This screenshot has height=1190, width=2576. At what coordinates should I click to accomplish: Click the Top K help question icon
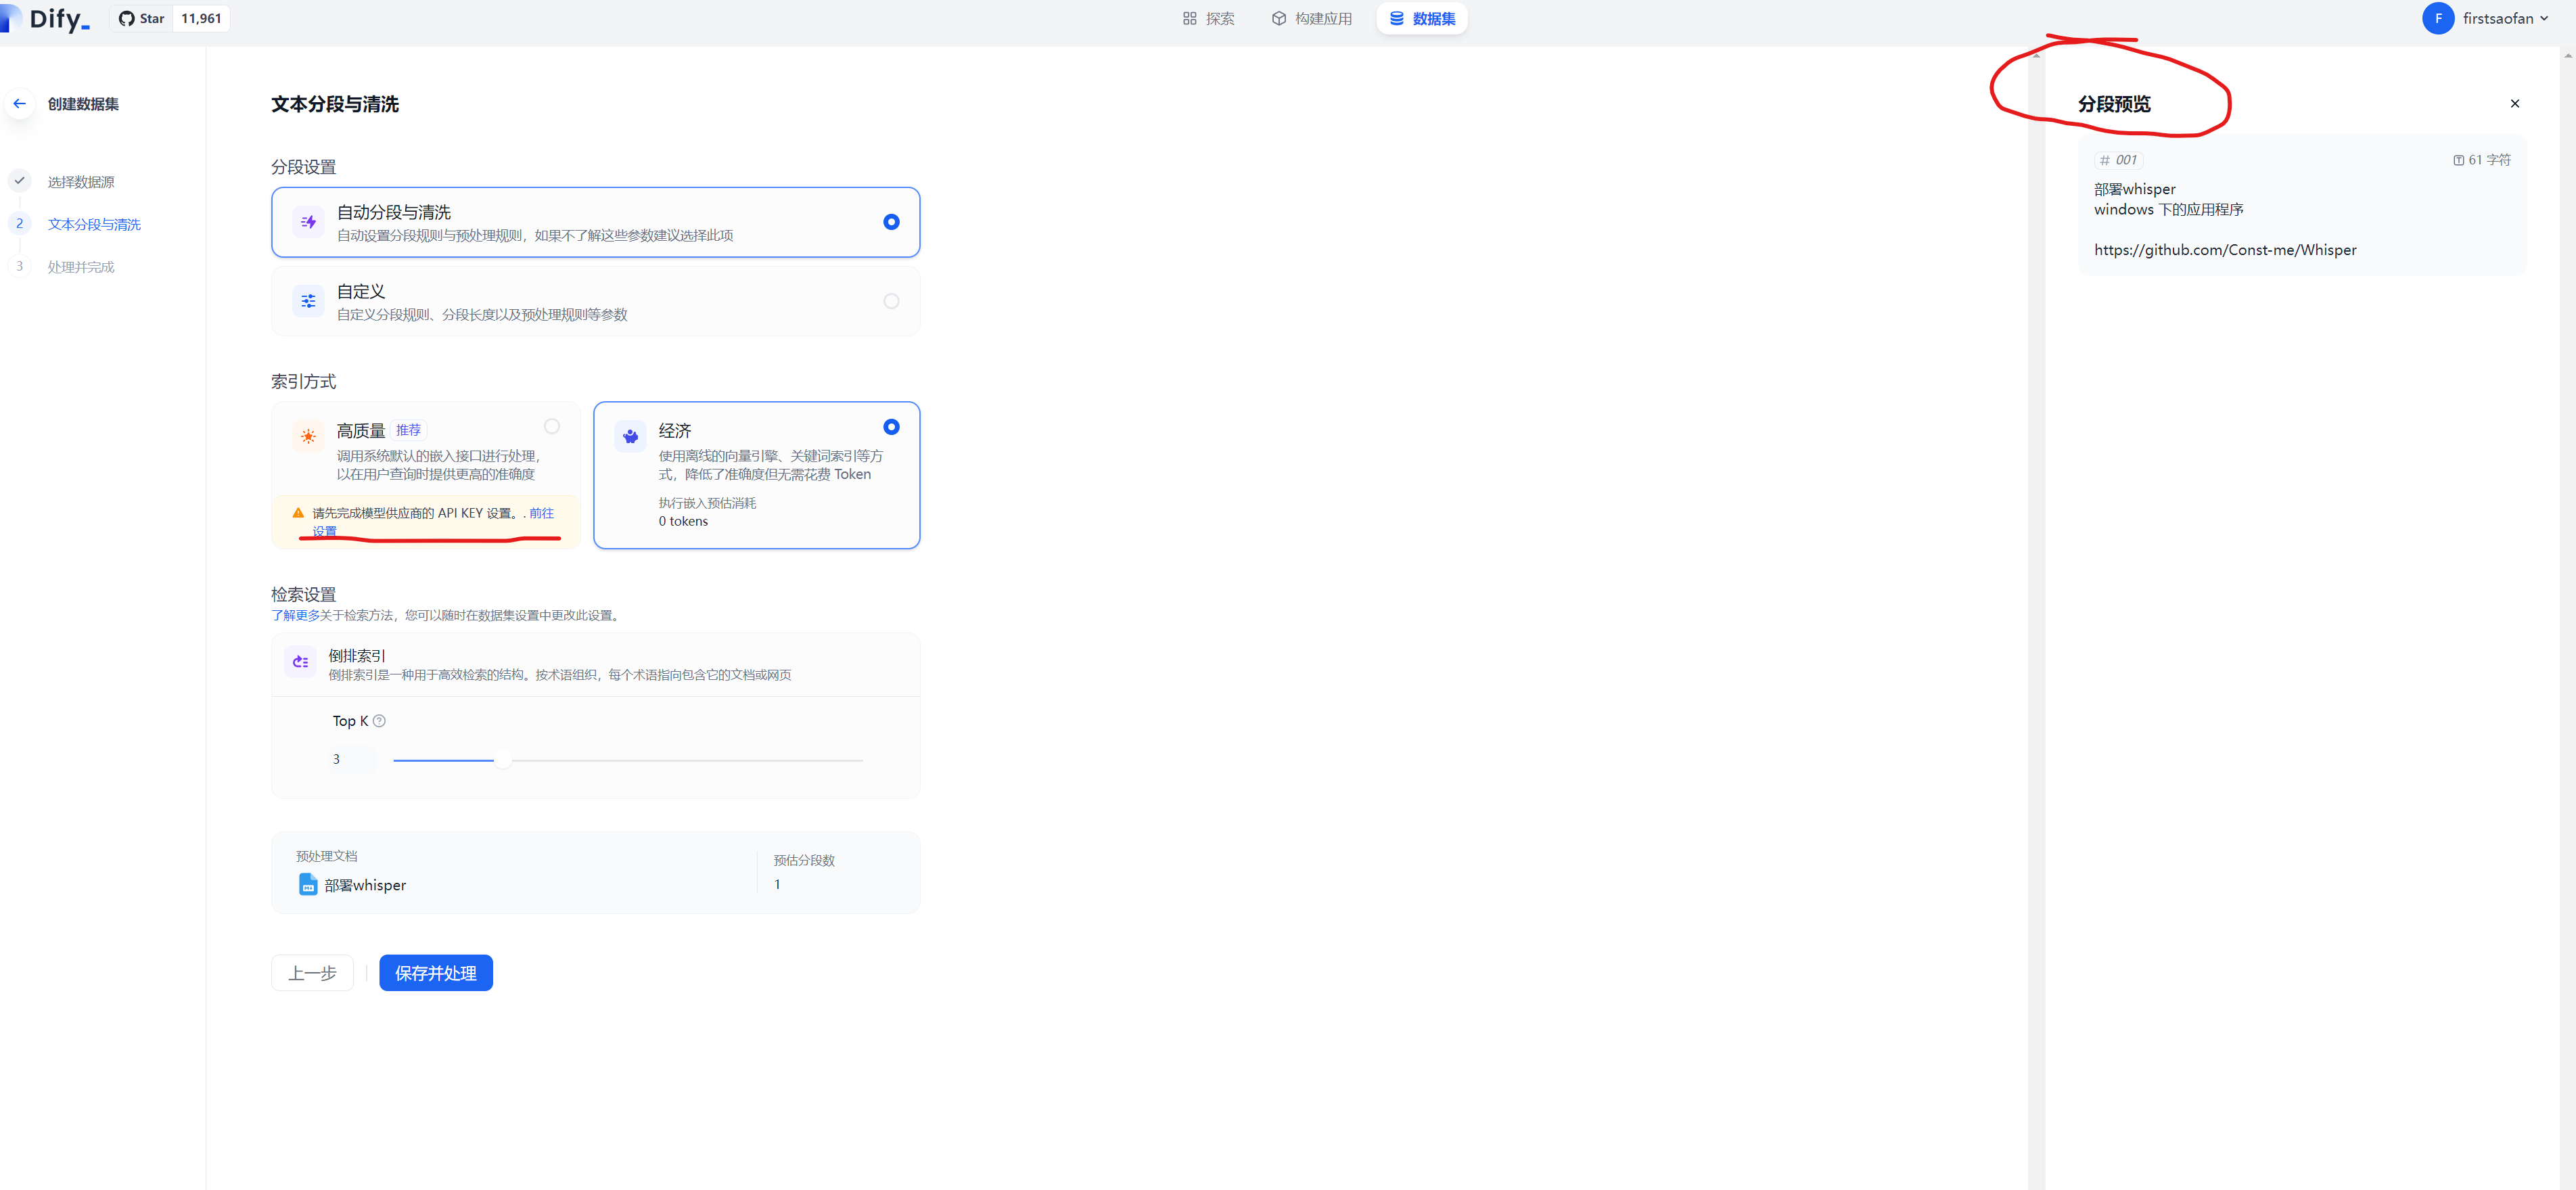379,721
